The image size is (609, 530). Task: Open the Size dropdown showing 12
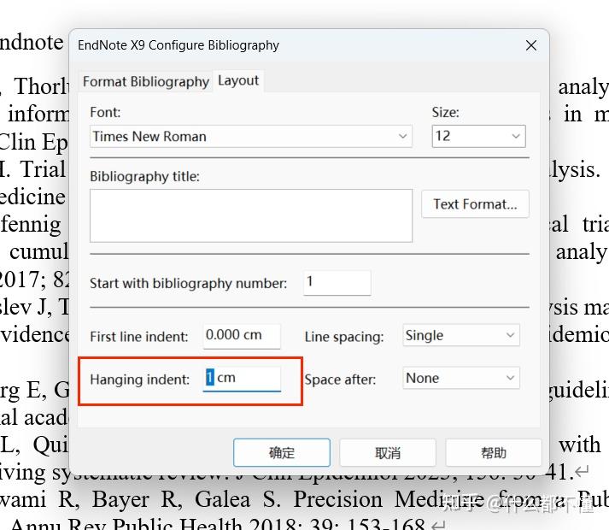[x=478, y=136]
